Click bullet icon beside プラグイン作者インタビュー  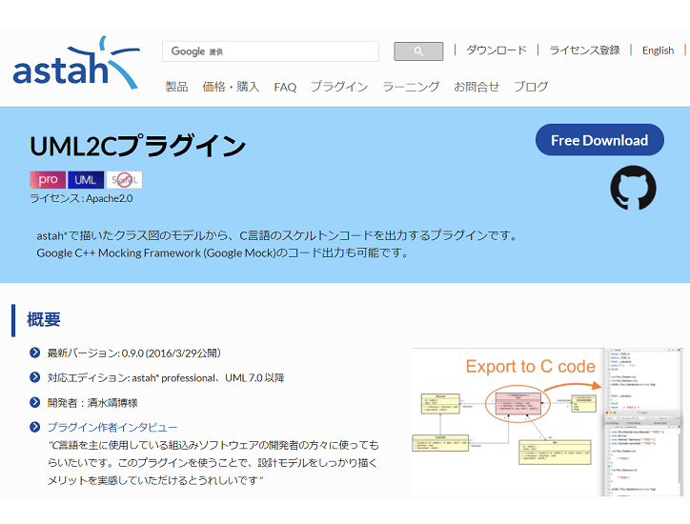tap(35, 427)
